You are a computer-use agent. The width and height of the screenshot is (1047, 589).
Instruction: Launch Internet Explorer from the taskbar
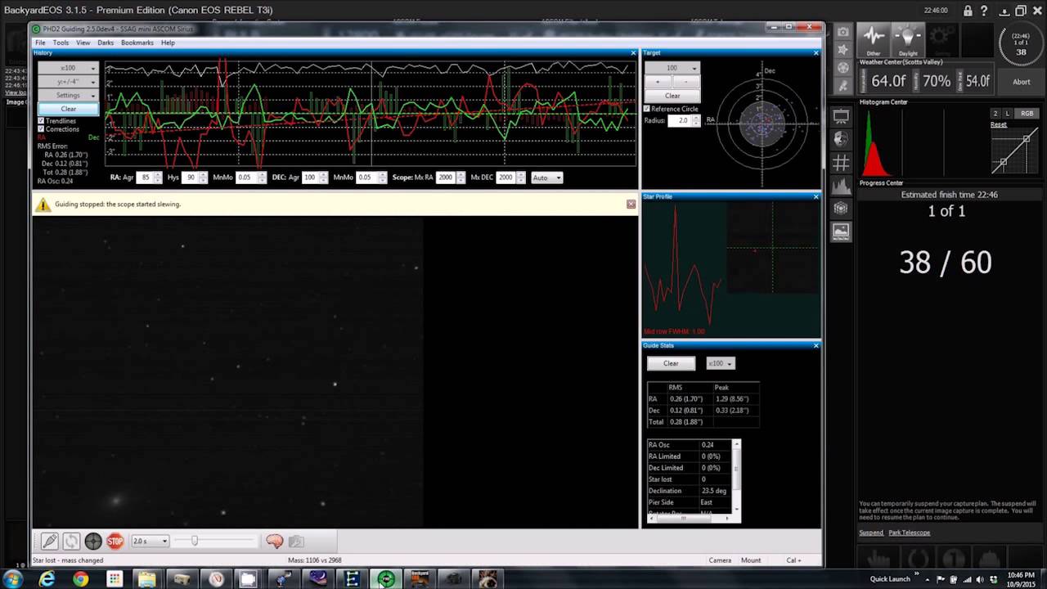47,578
